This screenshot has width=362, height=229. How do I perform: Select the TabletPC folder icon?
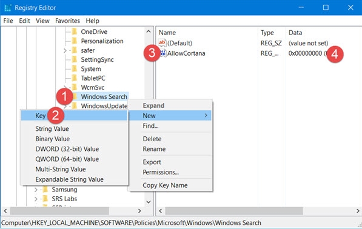pos(75,78)
